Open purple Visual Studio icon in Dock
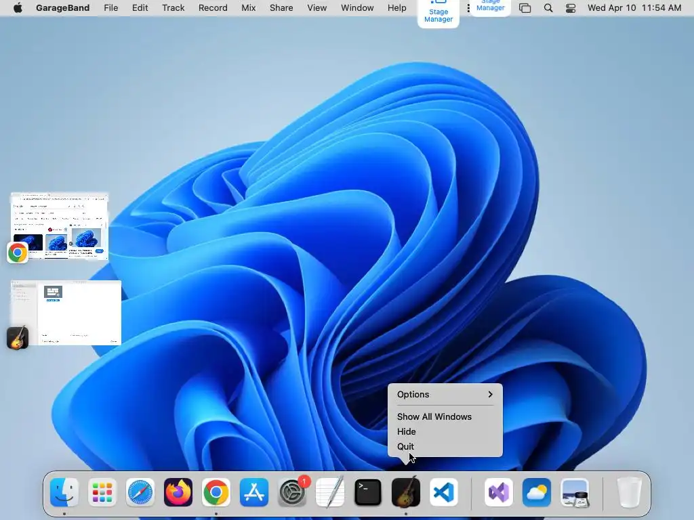694x520 pixels. [x=499, y=492]
